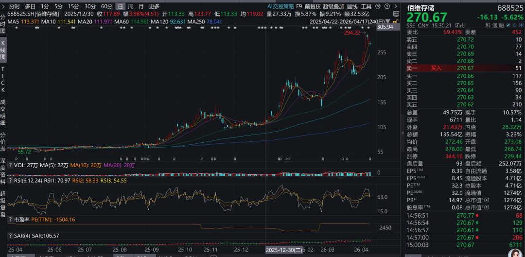Viewport: 525px width, 257px height.
Task: Click the 超级叠加 overlay button
Action: (x=333, y=6)
